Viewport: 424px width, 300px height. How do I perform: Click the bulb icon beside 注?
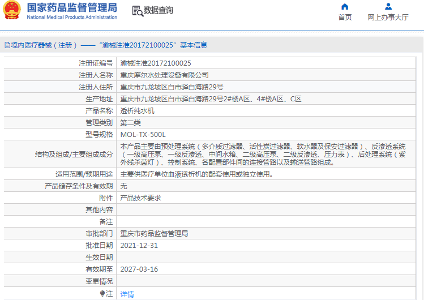(x=102, y=294)
